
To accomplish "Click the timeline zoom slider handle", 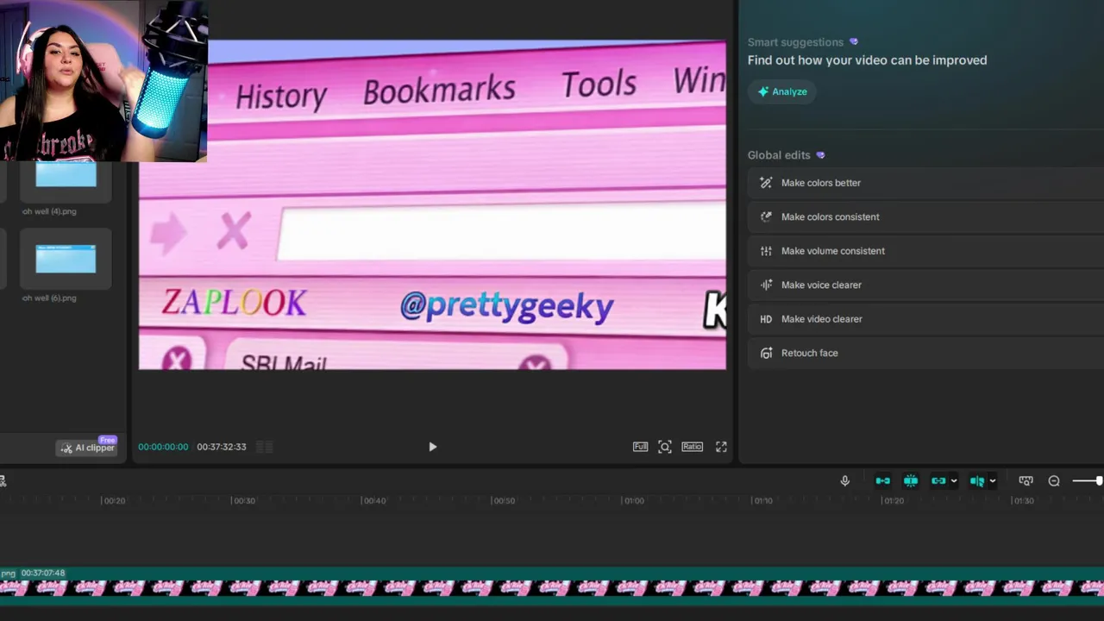I will click(1099, 481).
